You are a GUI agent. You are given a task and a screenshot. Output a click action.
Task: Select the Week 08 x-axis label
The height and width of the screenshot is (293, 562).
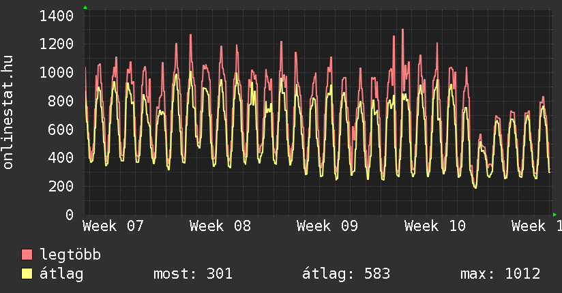coord(220,226)
